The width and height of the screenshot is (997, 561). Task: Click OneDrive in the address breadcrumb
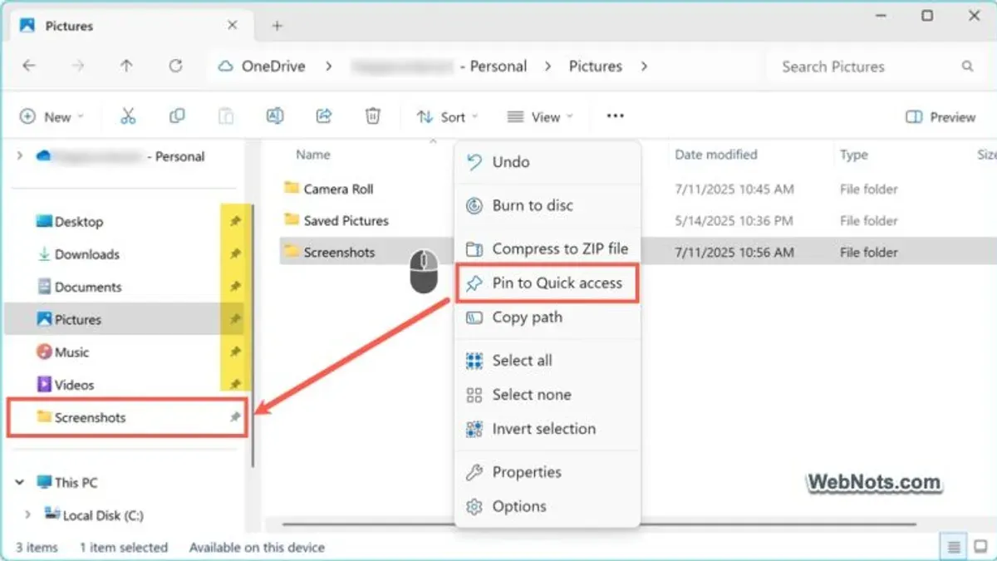tap(273, 66)
